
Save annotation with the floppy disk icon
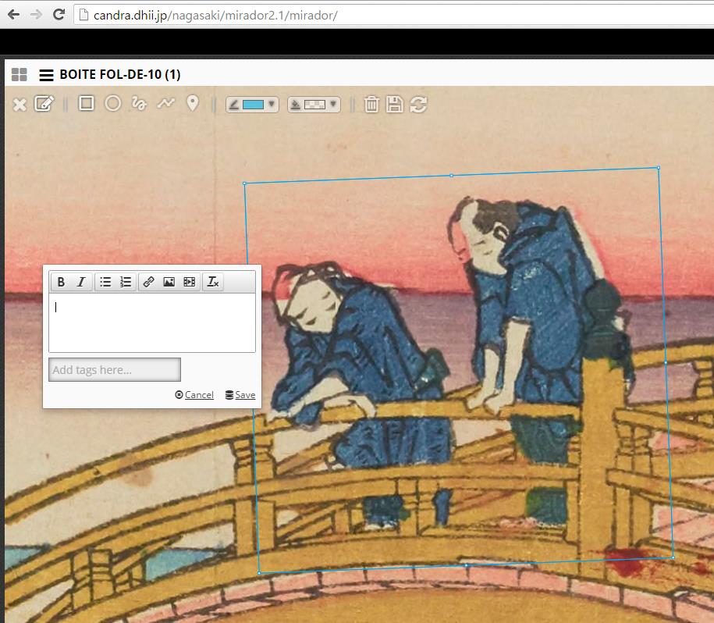(394, 105)
